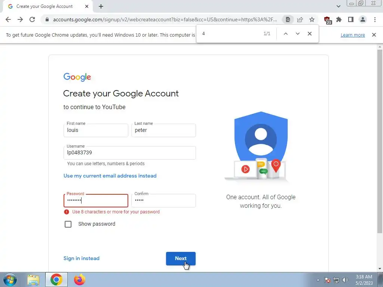Click the Last name field

pyautogui.click(x=163, y=130)
